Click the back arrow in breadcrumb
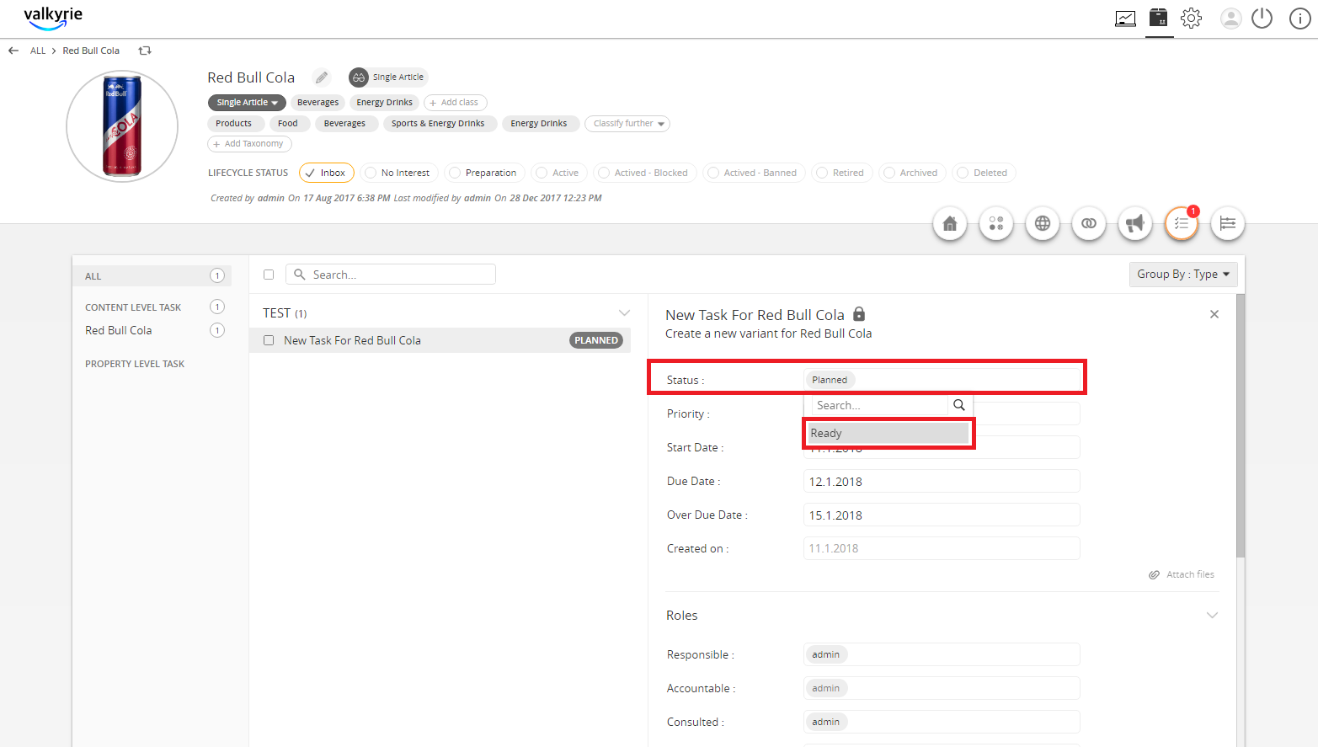1318x747 pixels. tap(13, 51)
